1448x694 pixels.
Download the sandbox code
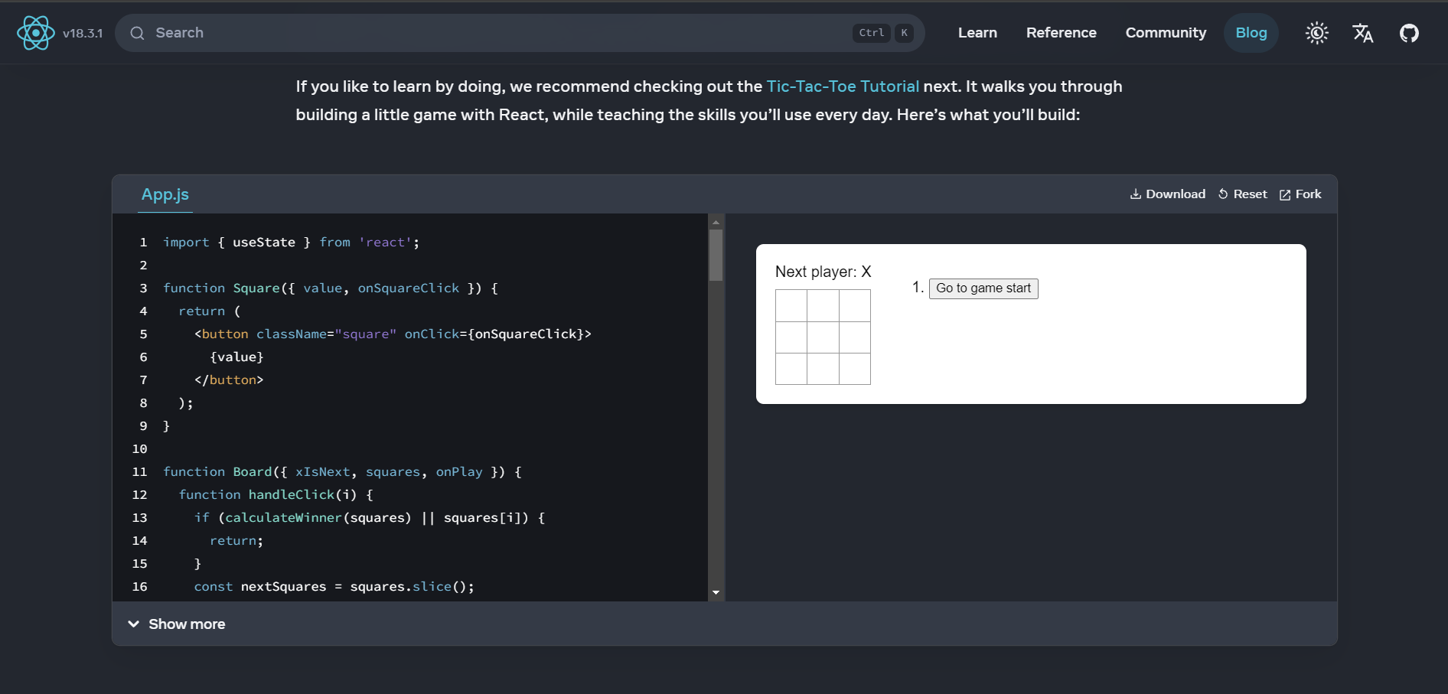pos(1167,194)
